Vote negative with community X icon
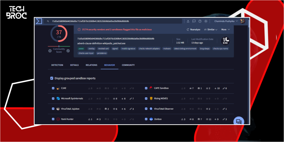This screenshot has height=142, width=284. [50, 51]
